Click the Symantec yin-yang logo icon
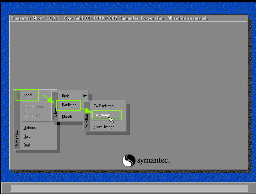The width and height of the screenshot is (256, 194). 129,160
